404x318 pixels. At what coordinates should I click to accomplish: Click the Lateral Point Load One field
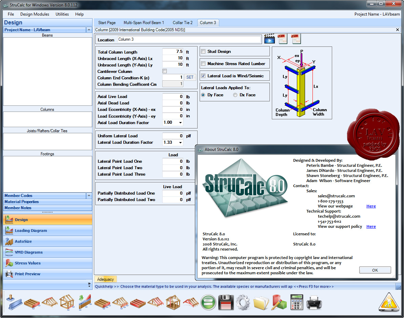coord(173,161)
